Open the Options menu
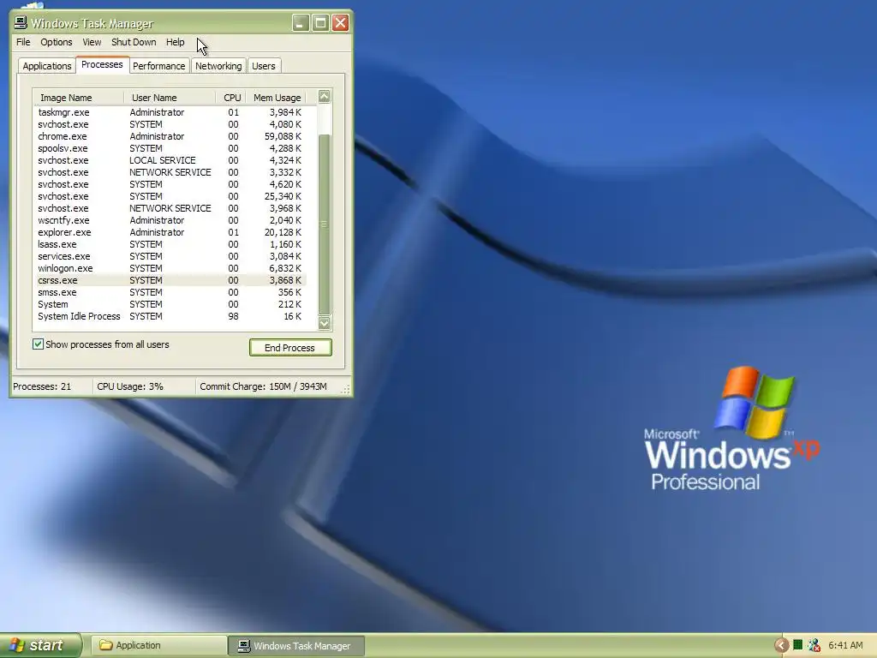 click(x=56, y=42)
